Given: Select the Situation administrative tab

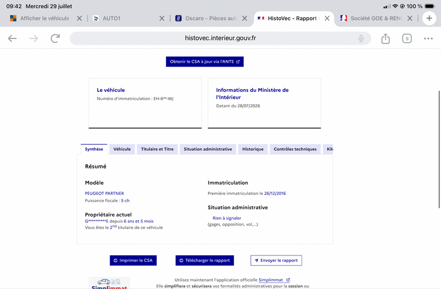Looking at the screenshot, I should 208,149.
